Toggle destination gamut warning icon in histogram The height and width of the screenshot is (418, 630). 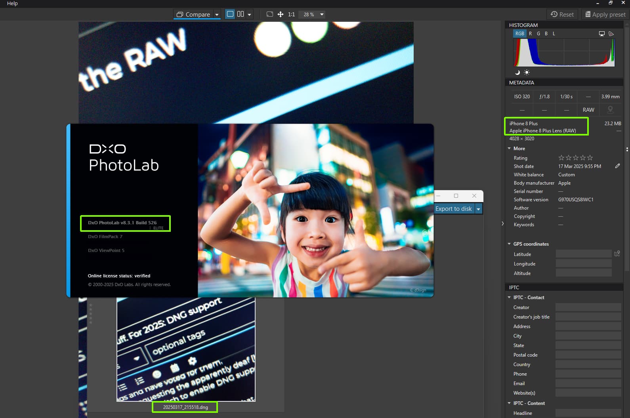tap(611, 34)
